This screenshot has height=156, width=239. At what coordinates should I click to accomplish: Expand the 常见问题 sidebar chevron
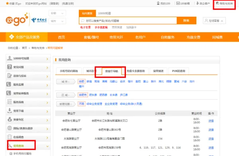47,67
